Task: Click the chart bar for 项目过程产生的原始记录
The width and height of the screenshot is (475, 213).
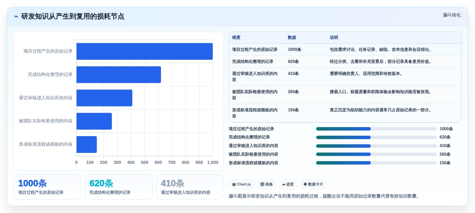Action: pyautogui.click(x=144, y=52)
